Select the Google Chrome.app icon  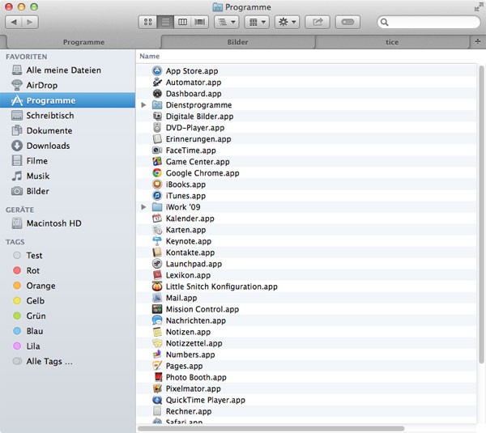coord(157,173)
